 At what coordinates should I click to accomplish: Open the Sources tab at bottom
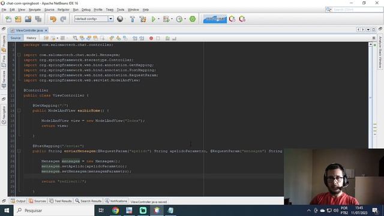(37, 201)
